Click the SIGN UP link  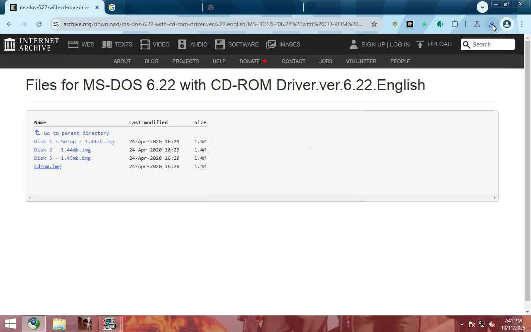click(x=373, y=44)
